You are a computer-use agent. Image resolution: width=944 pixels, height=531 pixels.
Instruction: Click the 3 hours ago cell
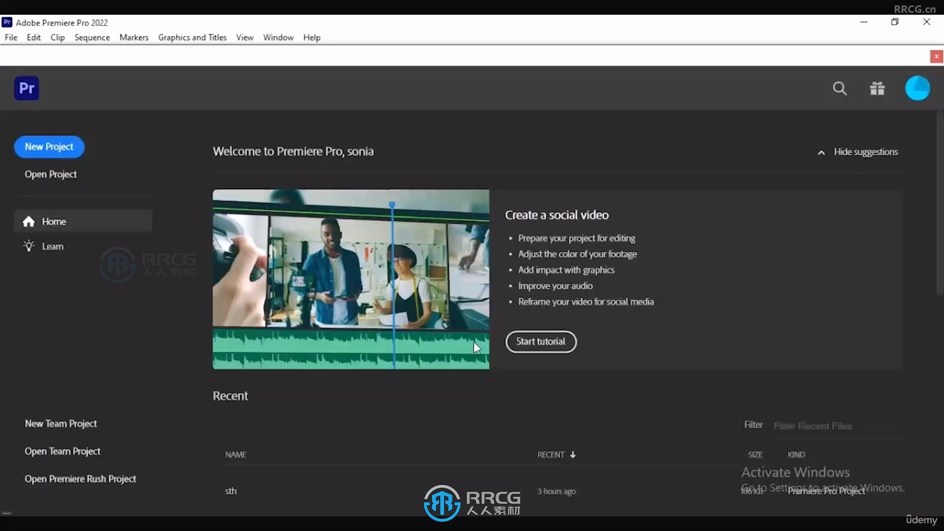(556, 491)
